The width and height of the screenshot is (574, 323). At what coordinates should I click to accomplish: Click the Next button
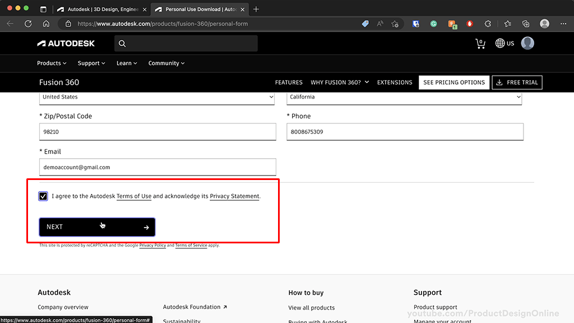pyautogui.click(x=97, y=227)
